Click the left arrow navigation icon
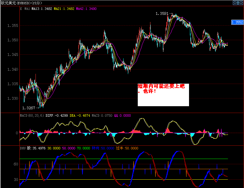Image resolution: width=244 pixels, height=188 pixels. [x=235, y=3]
